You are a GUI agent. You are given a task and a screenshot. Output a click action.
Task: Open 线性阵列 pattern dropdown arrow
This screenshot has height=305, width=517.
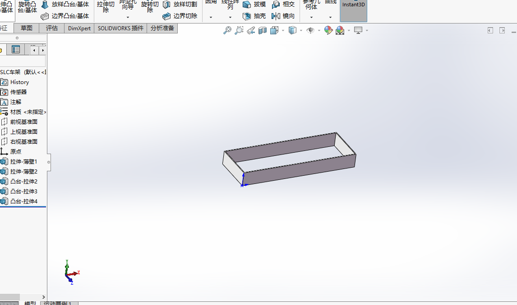(230, 17)
